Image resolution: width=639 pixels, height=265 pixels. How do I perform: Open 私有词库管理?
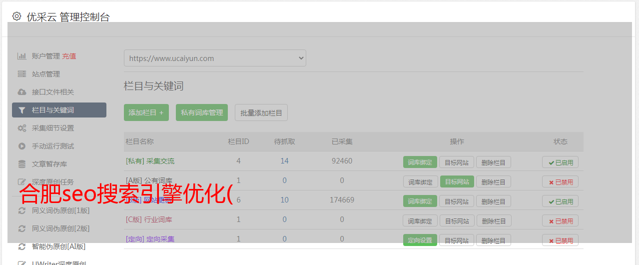[x=202, y=112]
